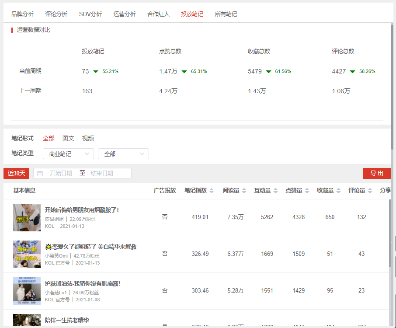This screenshot has width=396, height=328.
Task: Select 图文 note format filter
Action: pyautogui.click(x=68, y=138)
